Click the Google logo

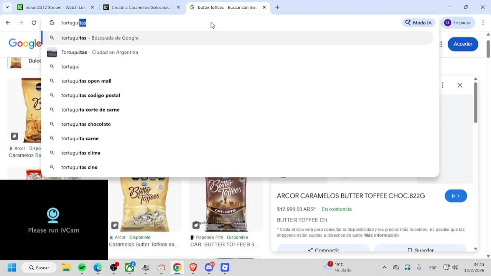coord(24,44)
